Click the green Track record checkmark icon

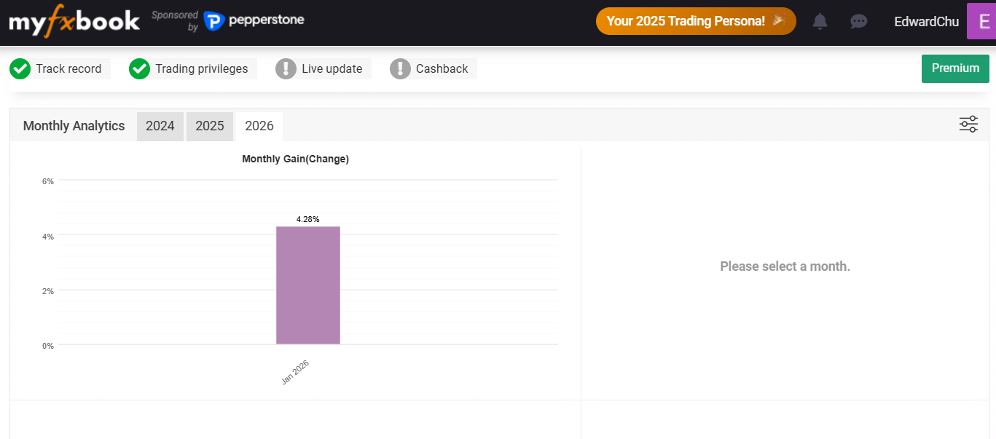20,68
